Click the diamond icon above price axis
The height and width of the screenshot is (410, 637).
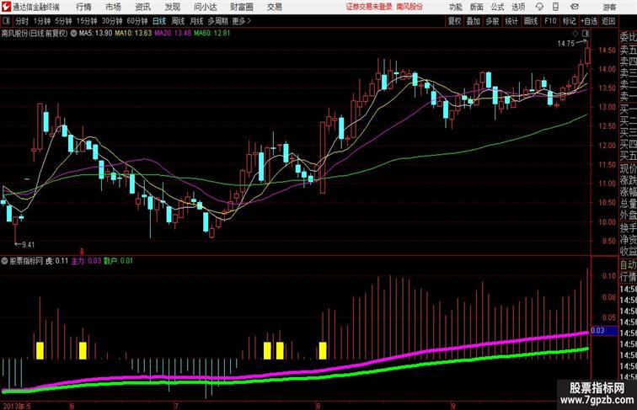pyautogui.click(x=575, y=34)
